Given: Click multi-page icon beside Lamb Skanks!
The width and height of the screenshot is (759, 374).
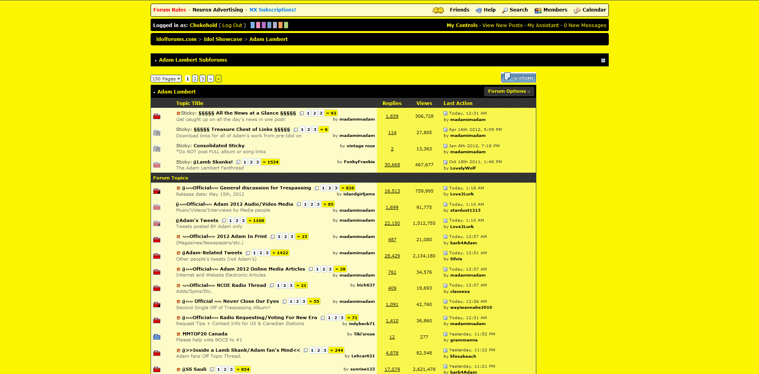Looking at the screenshot, I should pos(238,162).
